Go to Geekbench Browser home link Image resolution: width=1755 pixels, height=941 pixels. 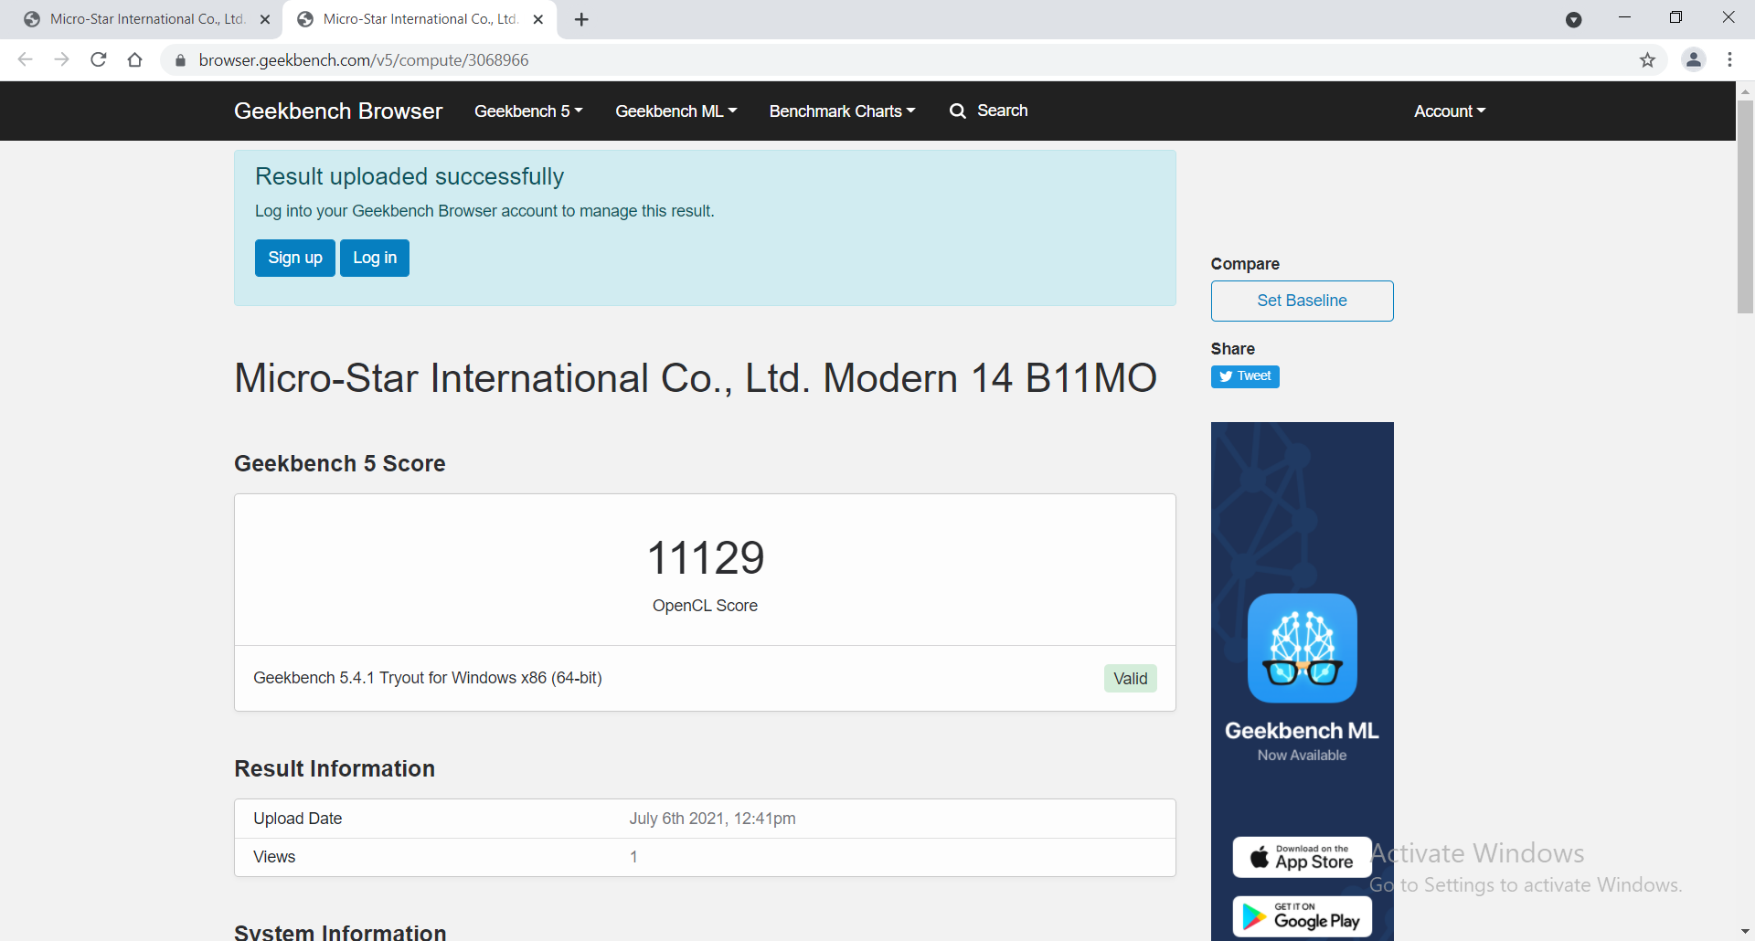pyautogui.click(x=338, y=111)
